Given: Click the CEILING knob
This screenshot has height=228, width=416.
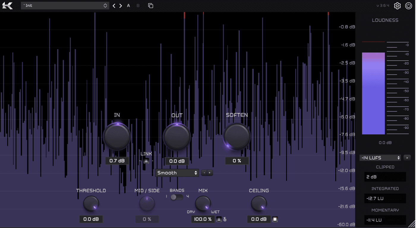Looking at the screenshot, I should (x=259, y=204).
